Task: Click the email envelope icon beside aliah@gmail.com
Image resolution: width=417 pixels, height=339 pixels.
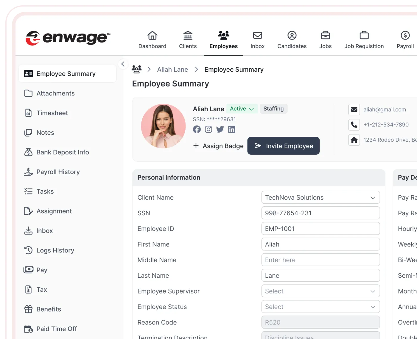Action: (x=354, y=109)
